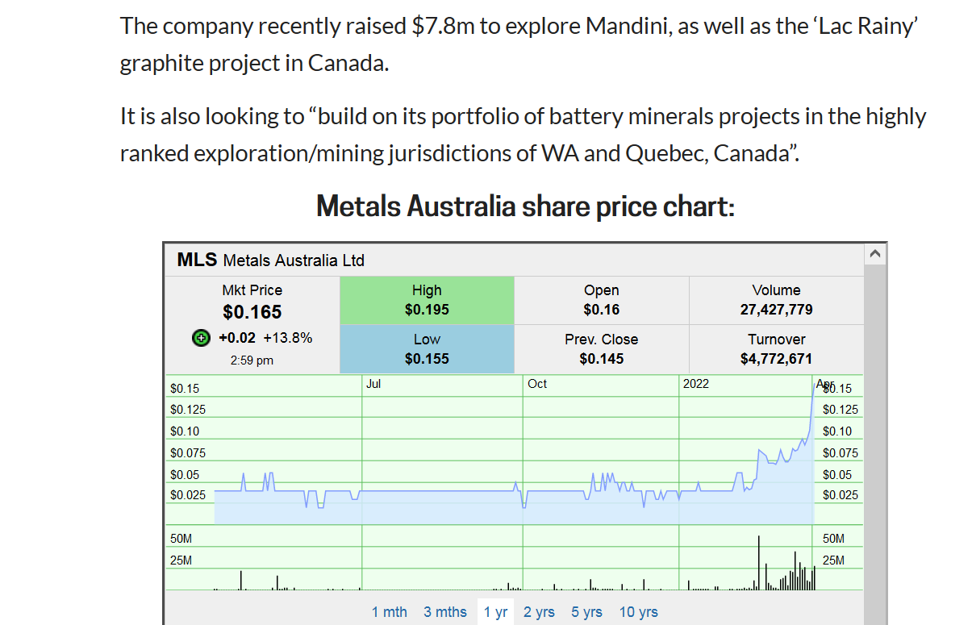This screenshot has width=972, height=625.
Task: Click the MLS ticker symbol
Action: [197, 260]
